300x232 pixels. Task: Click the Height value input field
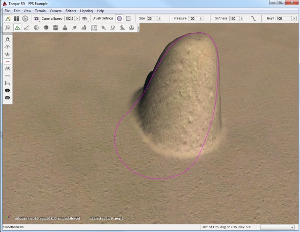click(x=284, y=18)
